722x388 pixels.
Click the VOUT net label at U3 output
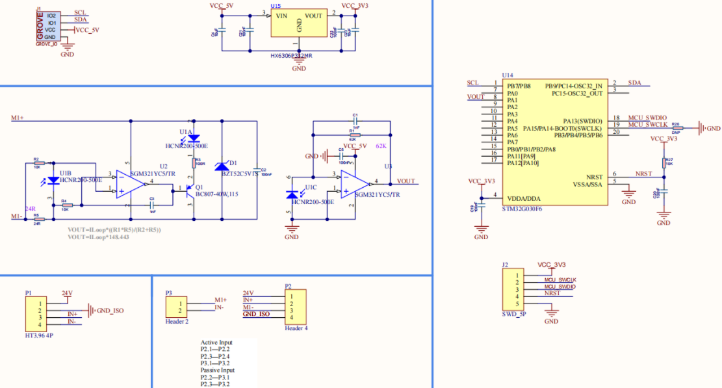(x=406, y=181)
